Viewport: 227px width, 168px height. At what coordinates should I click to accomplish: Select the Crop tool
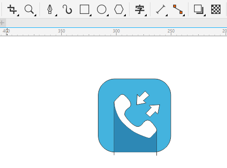pyautogui.click(x=12, y=9)
